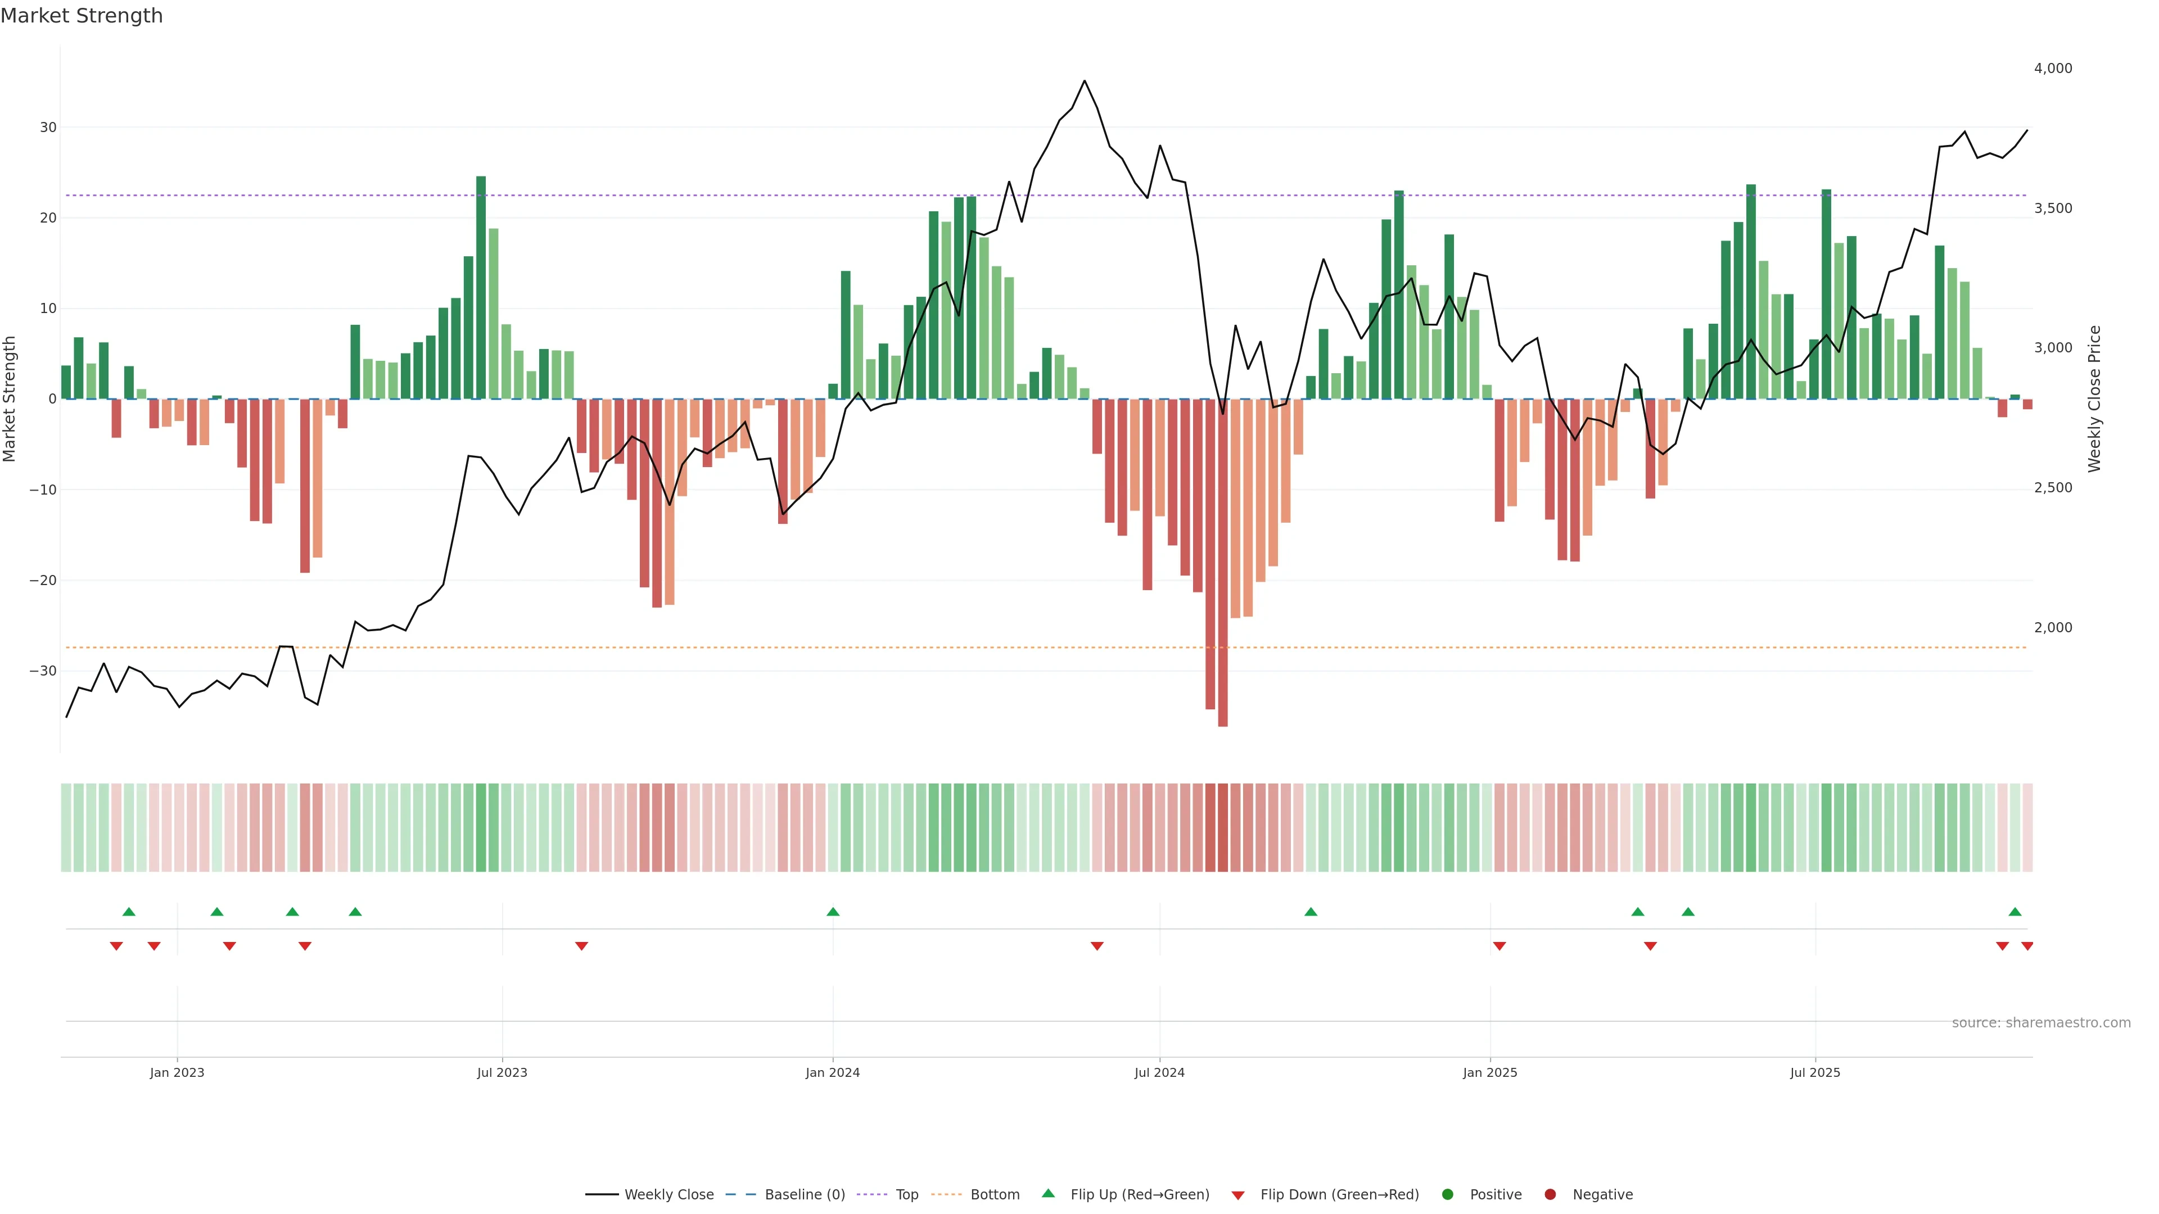The image size is (2159, 1214).
Task: Click the red Flip Down marker at Jan 2025
Action: point(1499,946)
